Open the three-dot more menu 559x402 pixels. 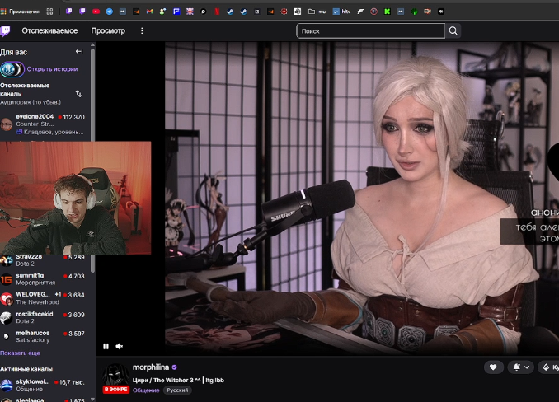[x=142, y=31]
